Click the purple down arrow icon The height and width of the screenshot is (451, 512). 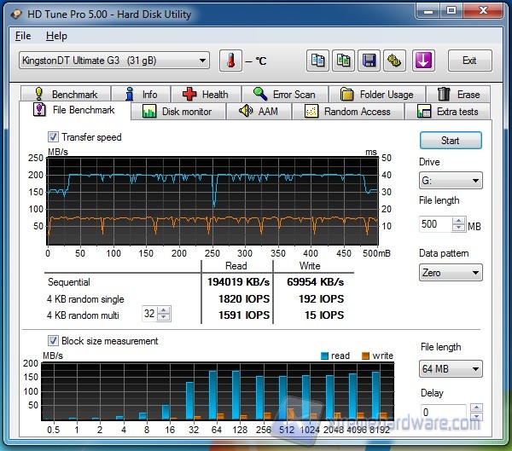[x=424, y=61]
